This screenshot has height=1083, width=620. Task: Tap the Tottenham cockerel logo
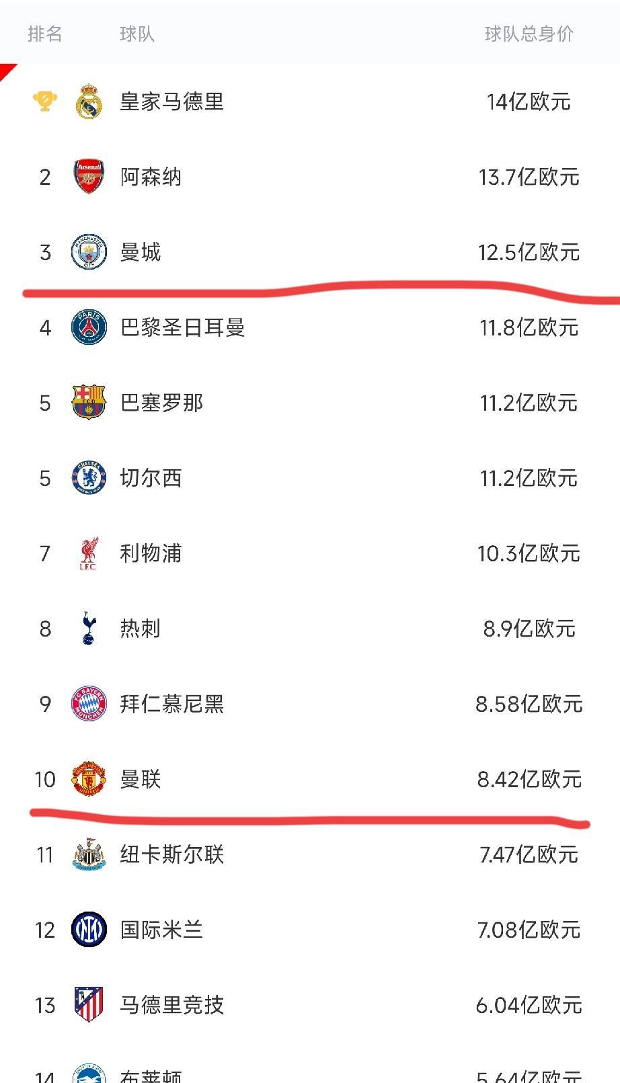(x=89, y=629)
